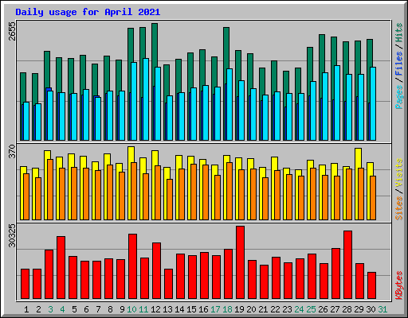
Task: Click the orange sites bar for day 3
Action: point(50,189)
